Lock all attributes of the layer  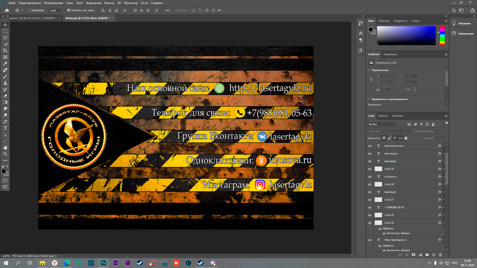coord(406,138)
